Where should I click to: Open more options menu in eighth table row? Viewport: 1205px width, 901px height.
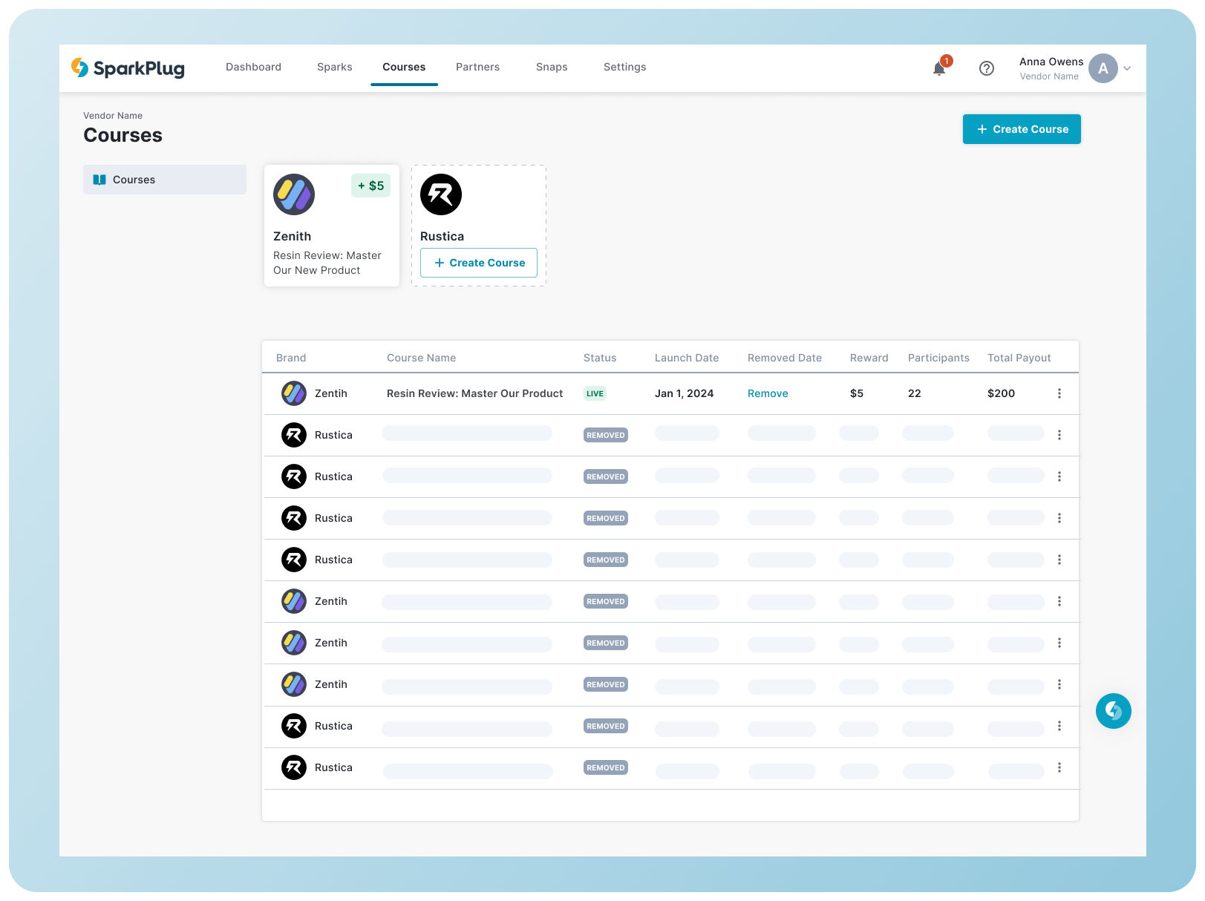[x=1059, y=684]
